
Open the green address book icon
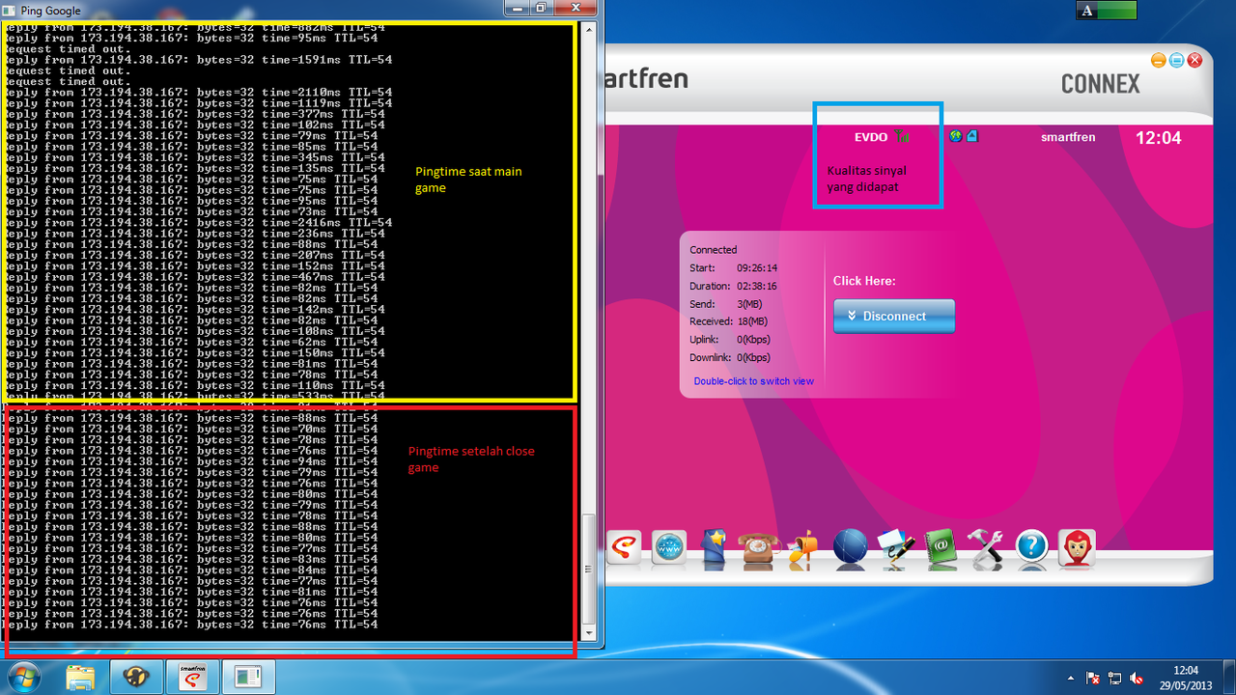tap(941, 547)
